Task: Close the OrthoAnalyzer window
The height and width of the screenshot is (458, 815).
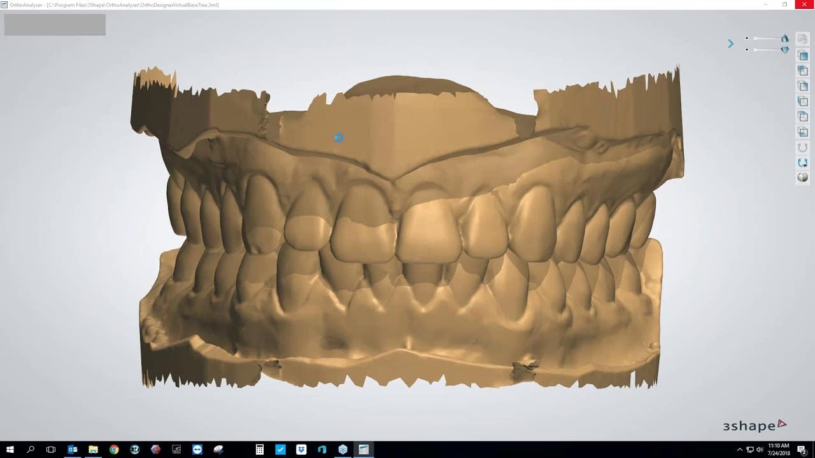Action: (x=804, y=4)
